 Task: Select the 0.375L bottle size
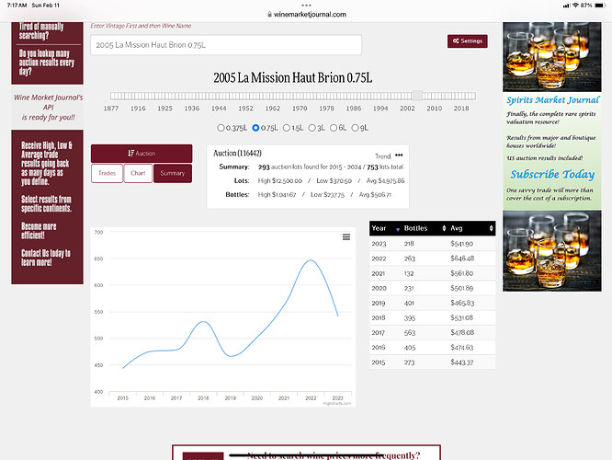point(221,128)
